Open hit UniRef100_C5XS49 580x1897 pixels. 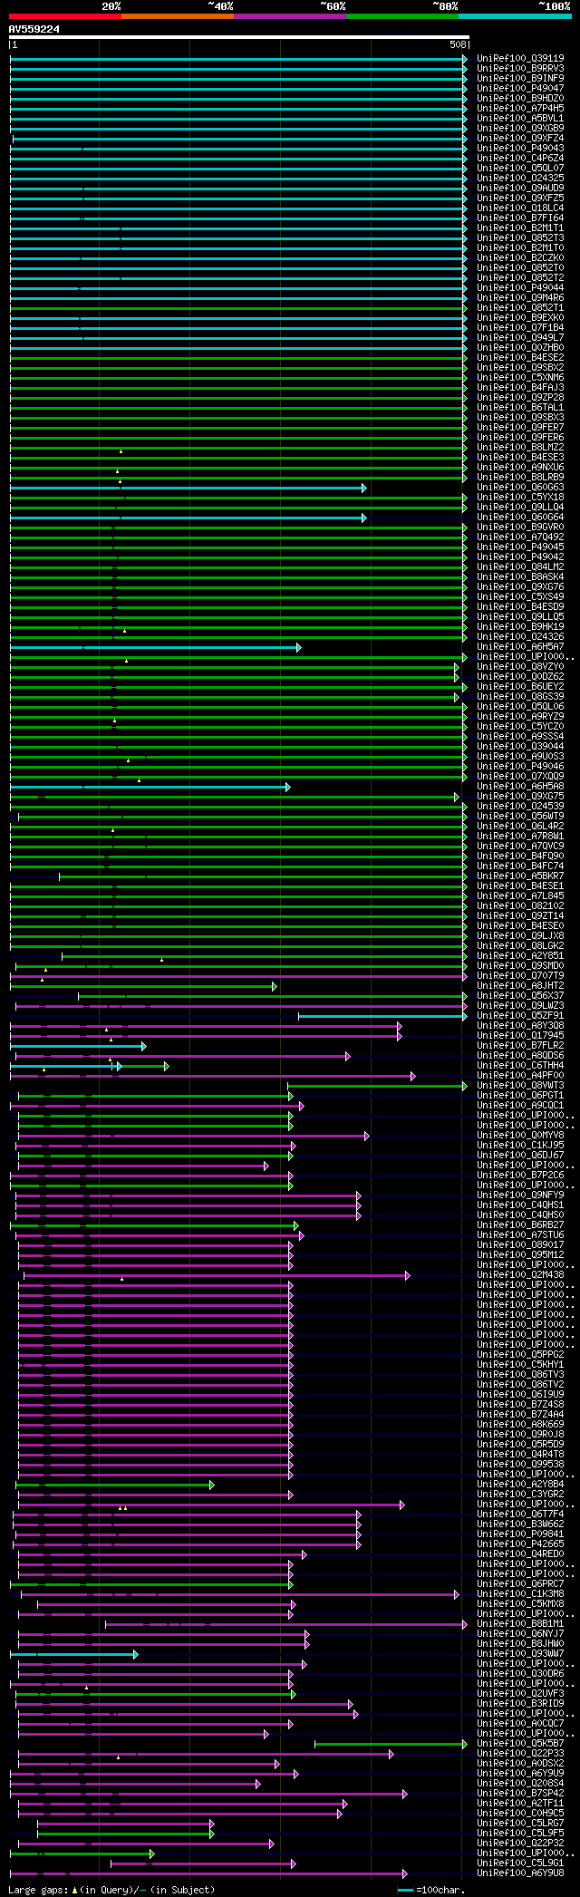[x=520, y=597]
